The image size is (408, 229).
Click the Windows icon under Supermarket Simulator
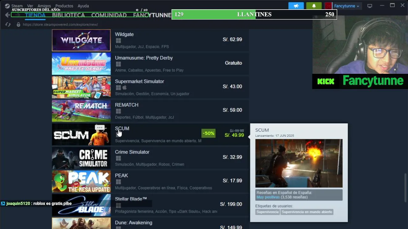pos(118,88)
